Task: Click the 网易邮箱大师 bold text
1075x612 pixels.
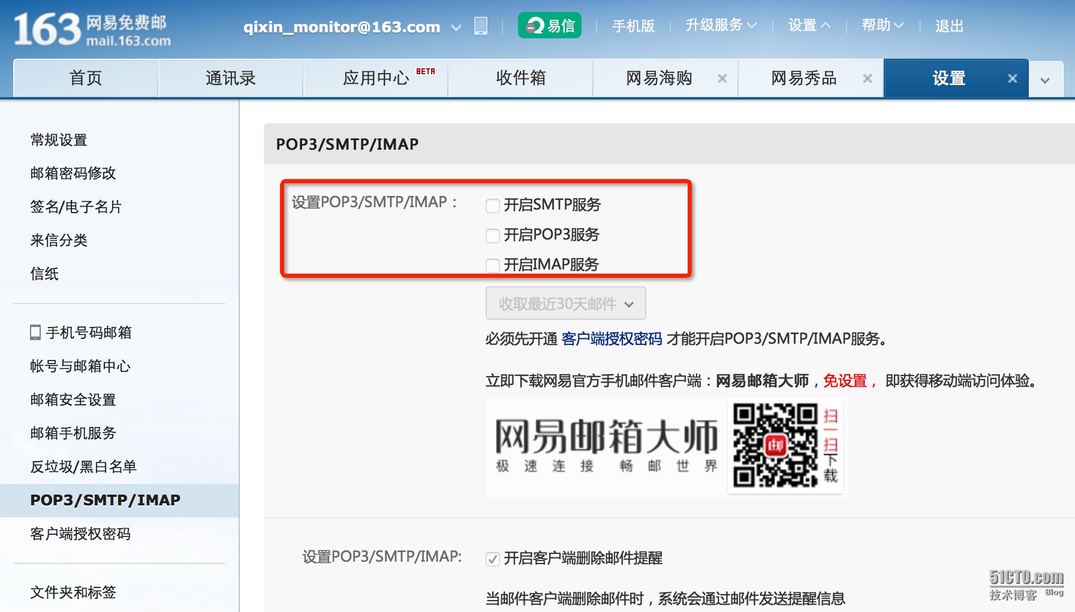Action: coord(763,381)
